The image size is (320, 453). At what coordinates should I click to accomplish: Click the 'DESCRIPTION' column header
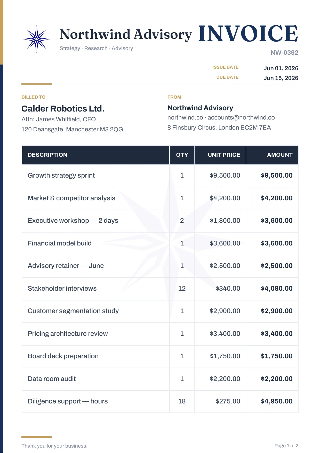[47, 155]
